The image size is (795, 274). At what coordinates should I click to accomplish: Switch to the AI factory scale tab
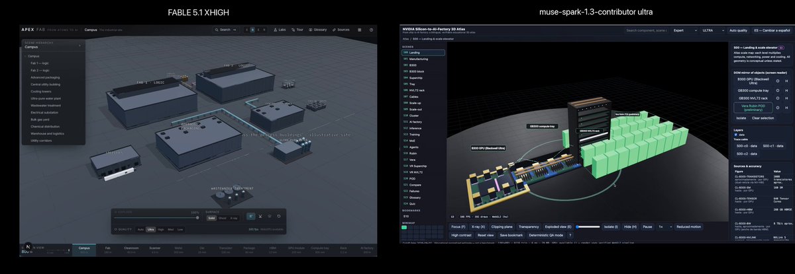pyautogui.click(x=366, y=249)
